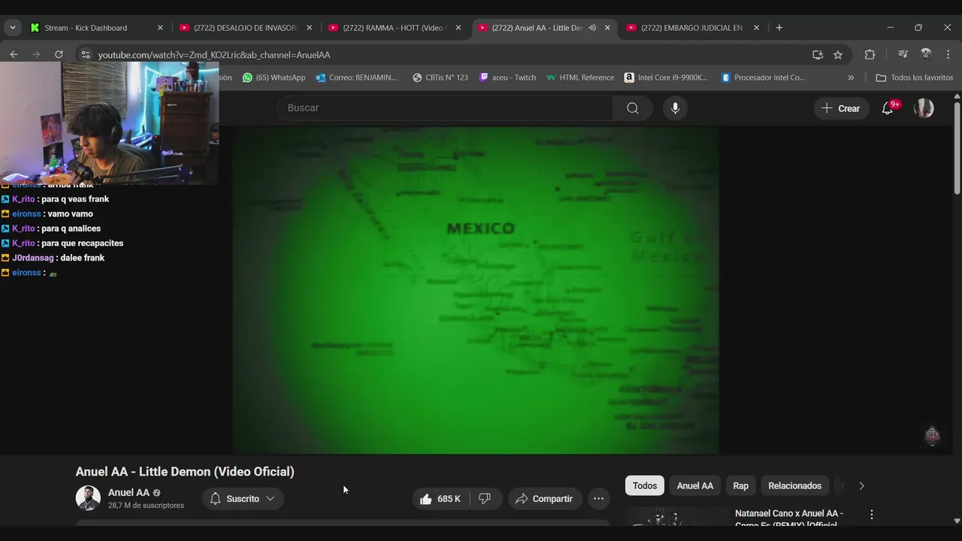The height and width of the screenshot is (541, 962).
Task: Click the YouTube Buscar search field
Action: [x=445, y=108]
